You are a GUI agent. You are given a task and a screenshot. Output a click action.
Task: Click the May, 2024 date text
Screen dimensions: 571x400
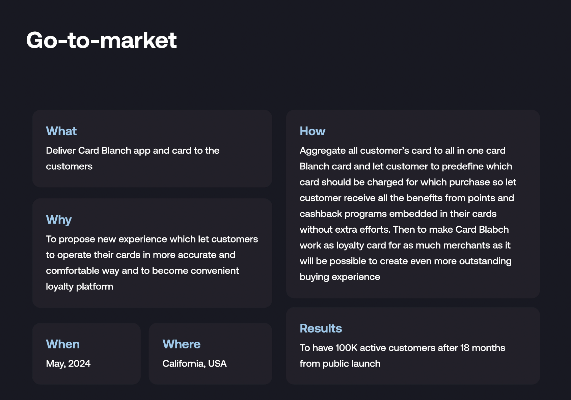(68, 364)
